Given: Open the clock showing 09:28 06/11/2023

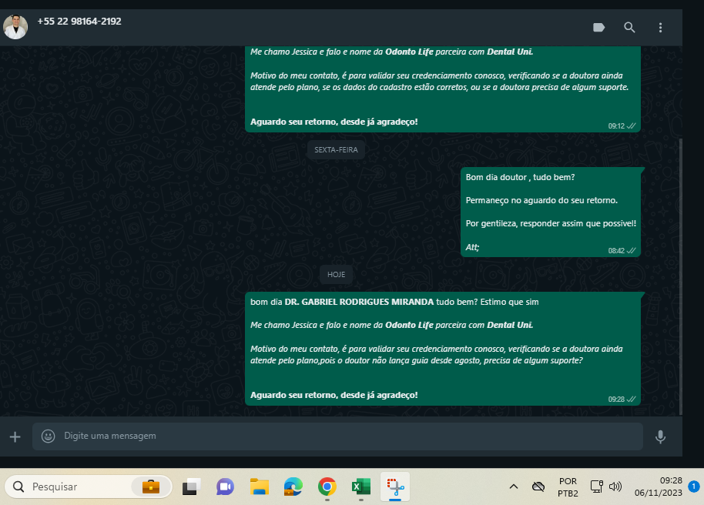Looking at the screenshot, I should (x=659, y=487).
